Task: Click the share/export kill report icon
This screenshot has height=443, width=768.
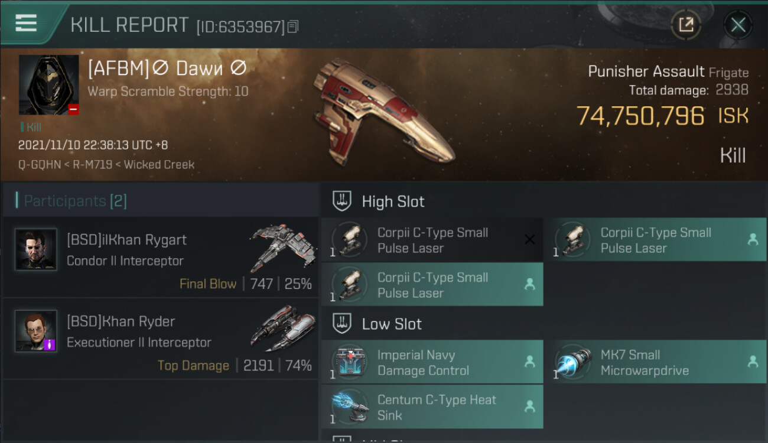Action: 686,25
